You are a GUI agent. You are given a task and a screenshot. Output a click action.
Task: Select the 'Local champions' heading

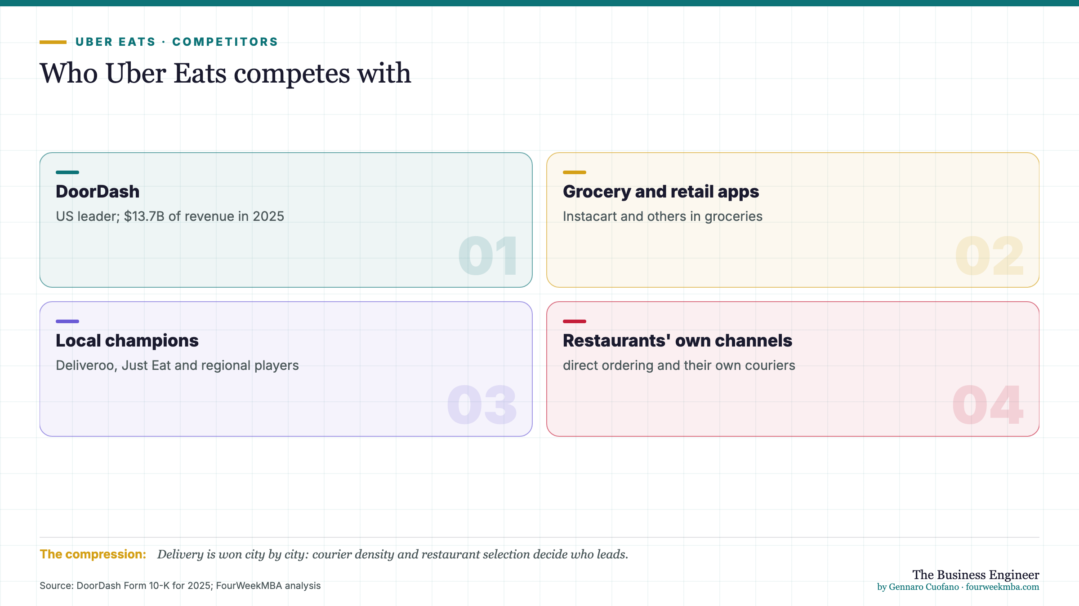(x=127, y=341)
